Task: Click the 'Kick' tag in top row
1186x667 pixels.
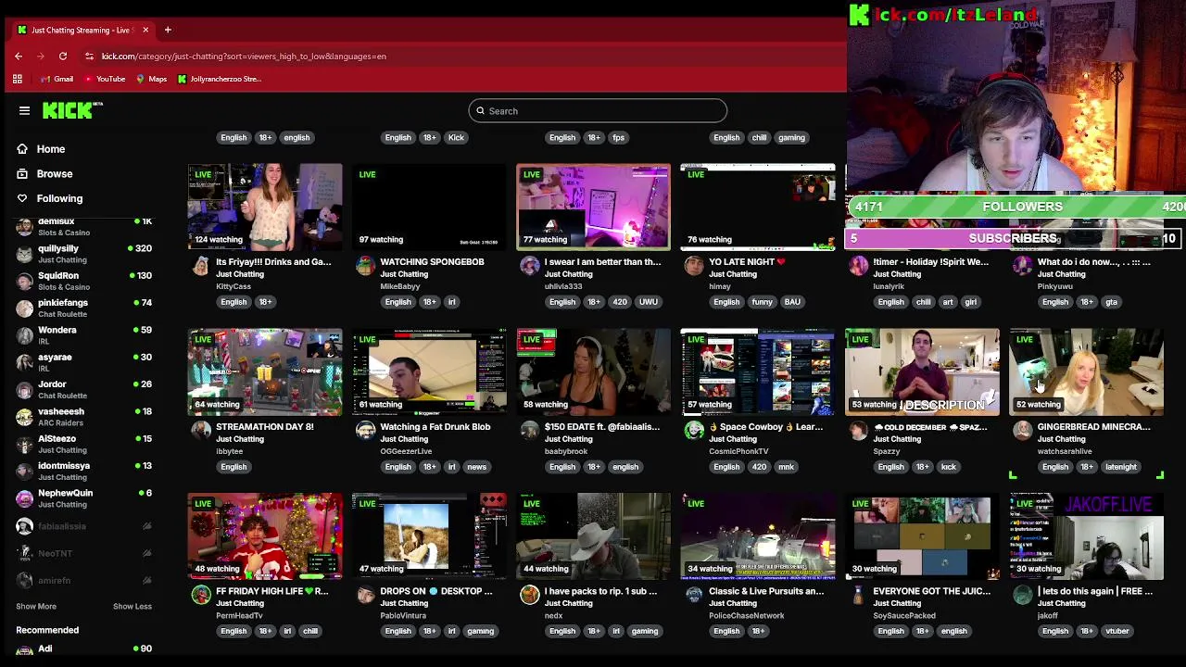Action: point(456,137)
